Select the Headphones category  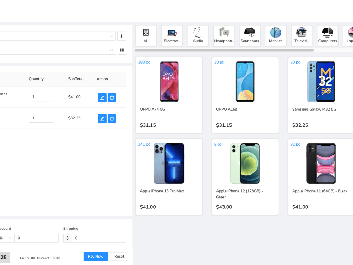click(x=224, y=36)
